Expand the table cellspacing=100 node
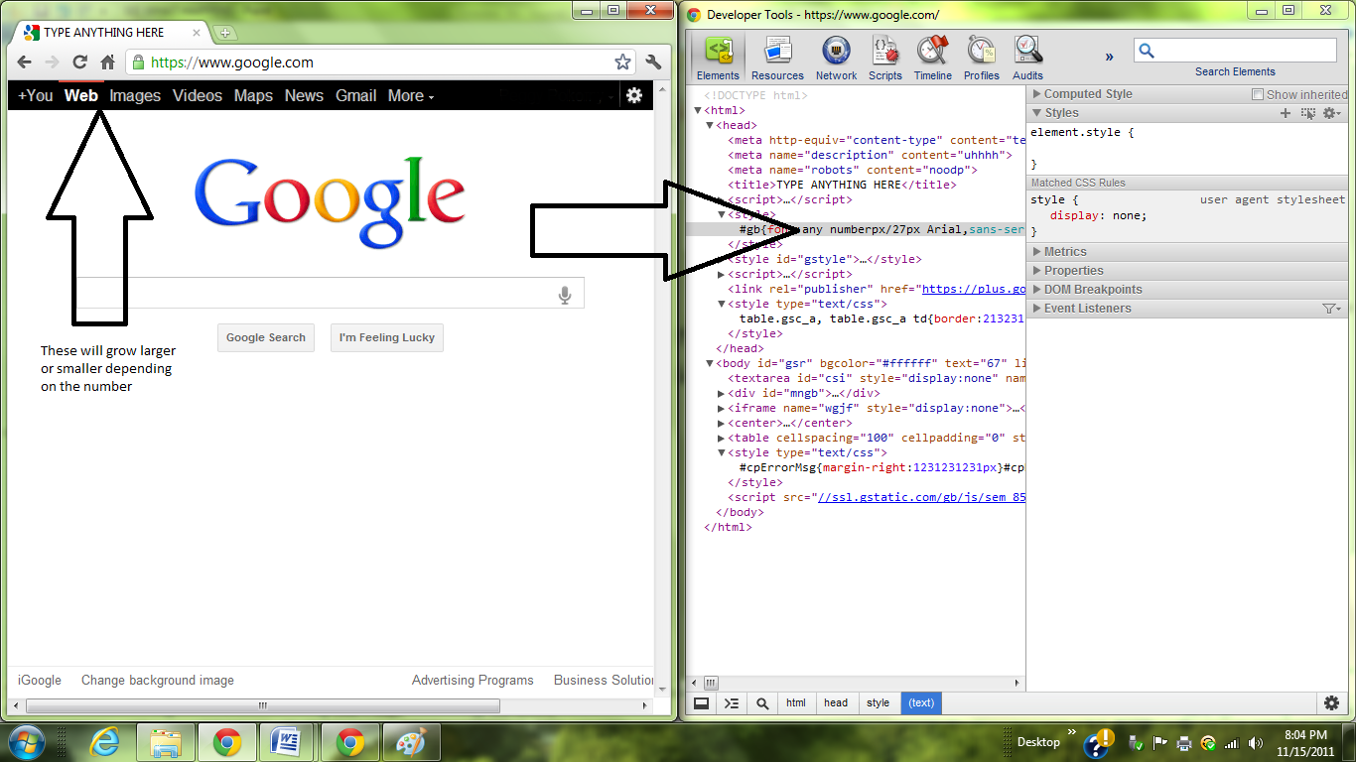This screenshot has height=762, width=1356. coord(722,439)
